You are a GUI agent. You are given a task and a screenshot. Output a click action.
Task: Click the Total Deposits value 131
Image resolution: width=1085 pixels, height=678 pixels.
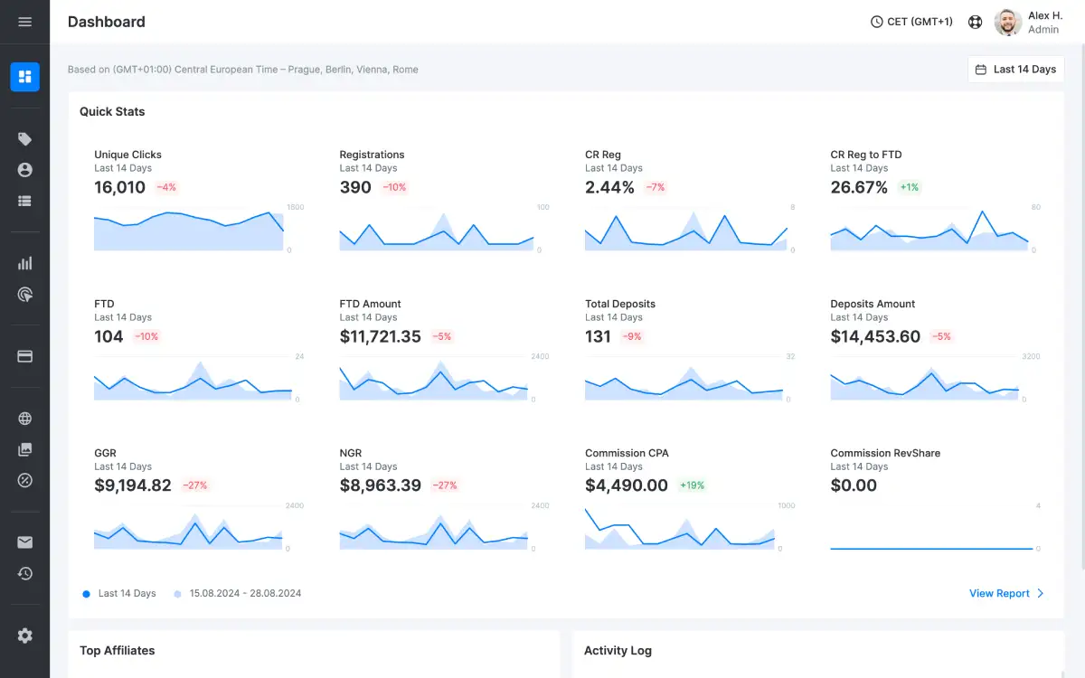pos(598,336)
